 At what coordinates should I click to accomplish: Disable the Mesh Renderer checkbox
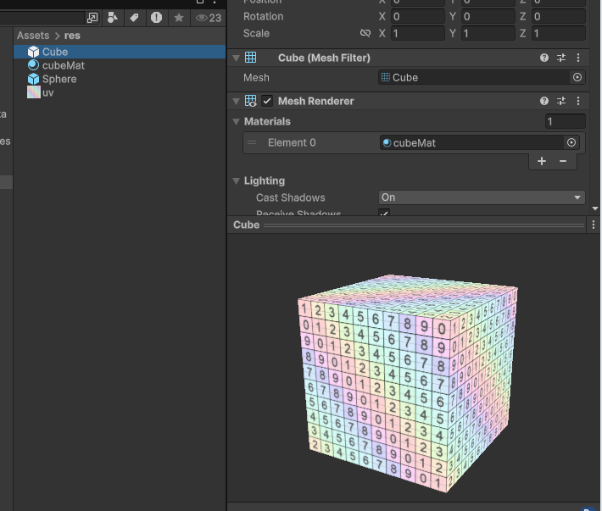267,102
